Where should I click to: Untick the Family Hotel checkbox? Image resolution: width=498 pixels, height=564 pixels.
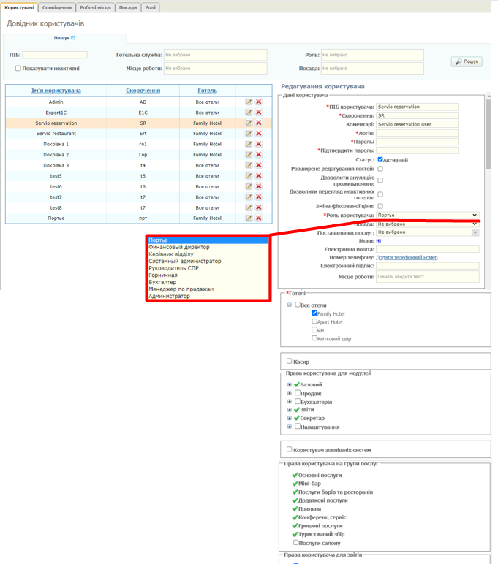click(x=314, y=313)
